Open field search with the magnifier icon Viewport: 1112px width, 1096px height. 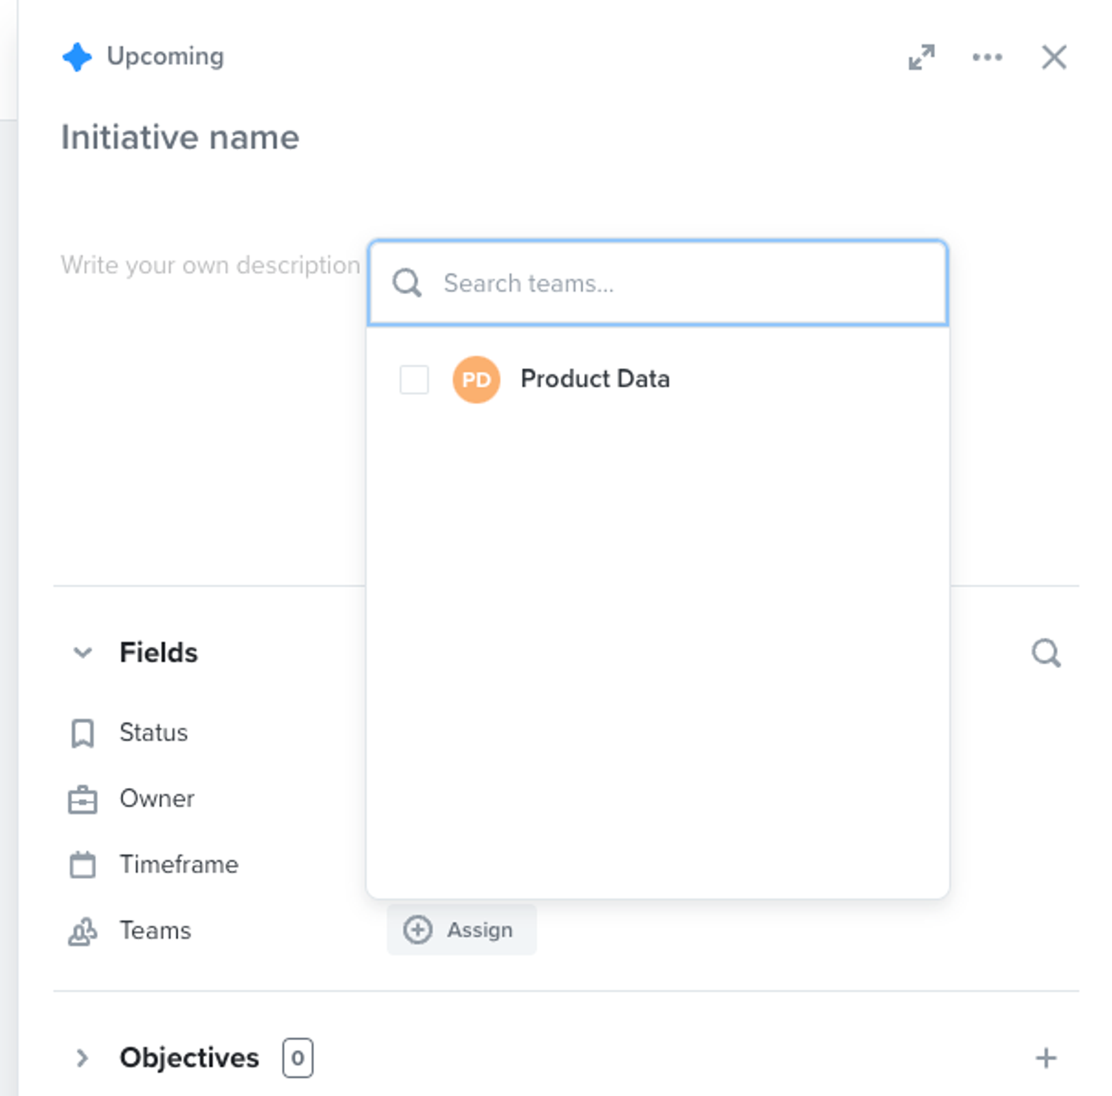[x=1047, y=653]
